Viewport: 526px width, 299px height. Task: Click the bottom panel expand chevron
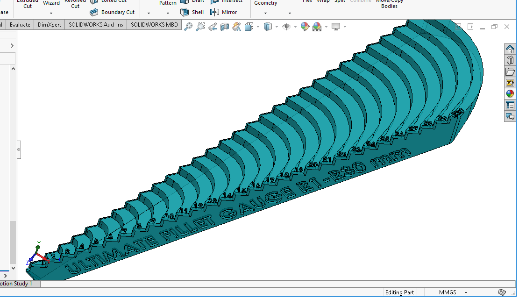point(5,276)
